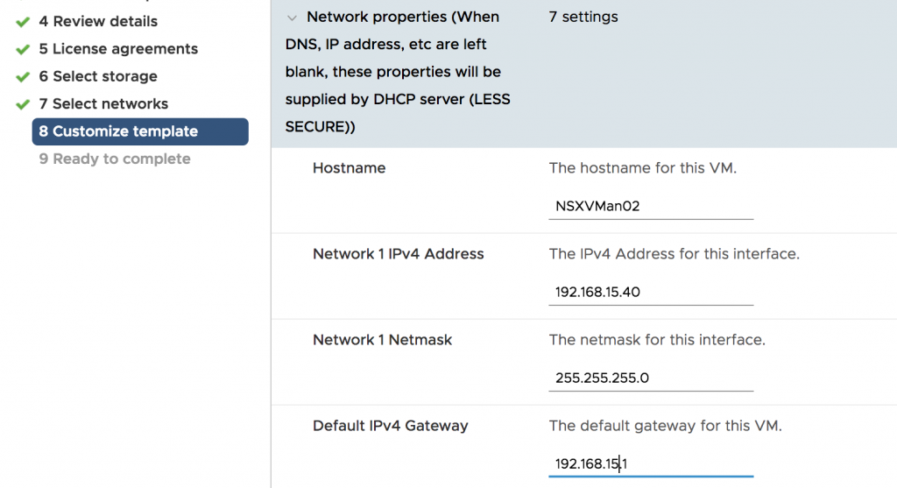This screenshot has height=488, width=897.
Task: Go to step 4 Review details
Action: tap(98, 21)
